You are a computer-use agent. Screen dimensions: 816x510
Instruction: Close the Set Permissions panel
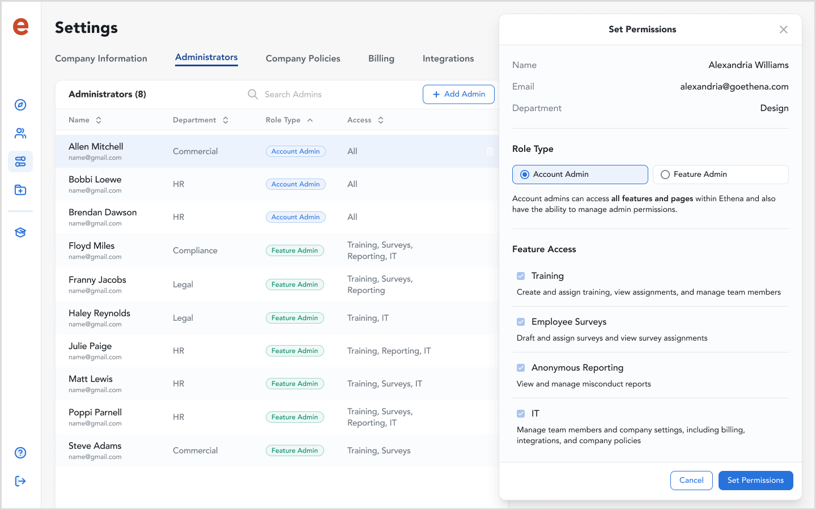(x=784, y=29)
